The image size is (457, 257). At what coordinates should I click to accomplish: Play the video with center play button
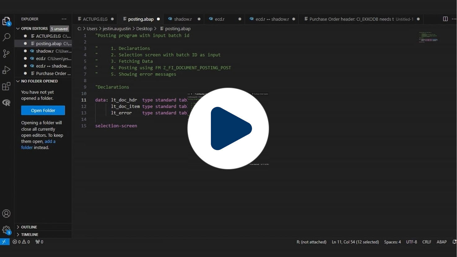228,128
